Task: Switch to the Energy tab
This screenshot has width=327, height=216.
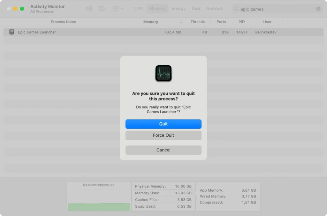Action: [179, 9]
